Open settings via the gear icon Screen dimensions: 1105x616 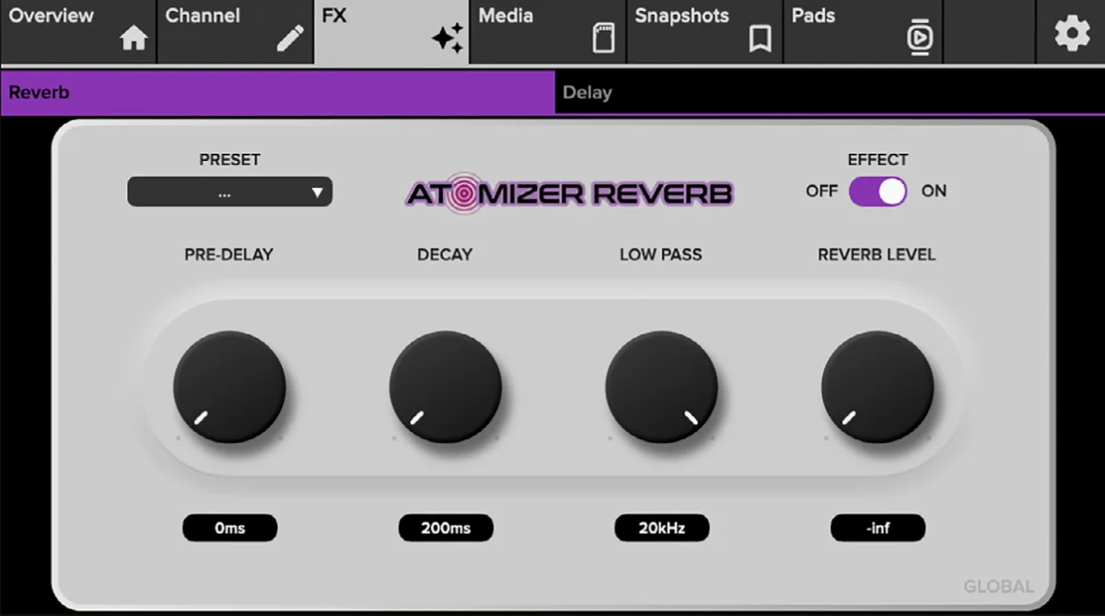point(1071,34)
